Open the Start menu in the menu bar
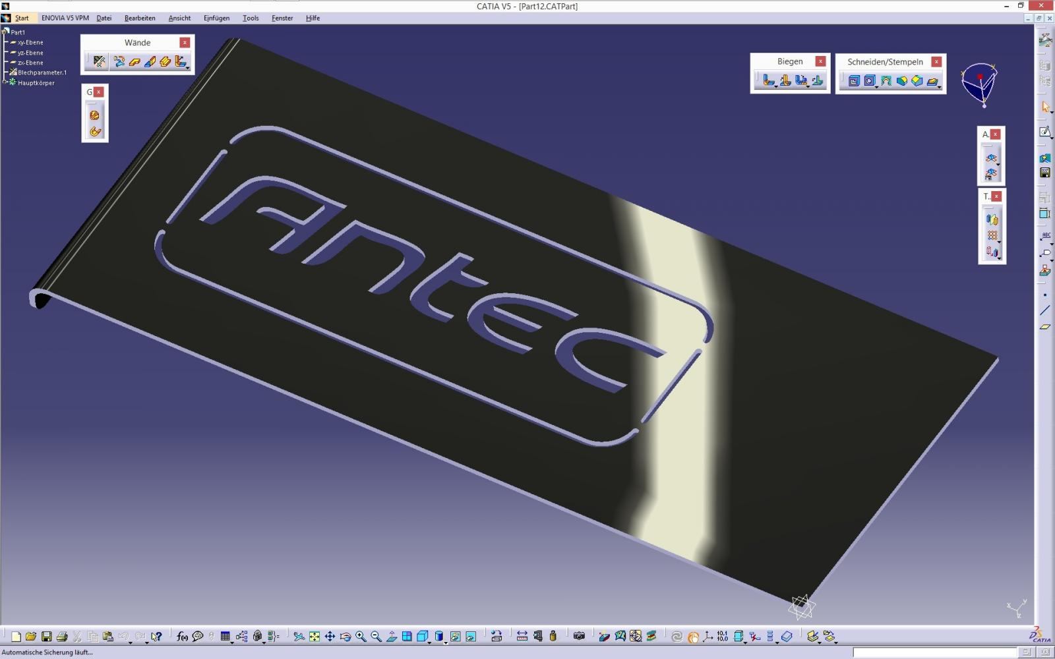Screen dimensions: 1055x659 click(22, 18)
